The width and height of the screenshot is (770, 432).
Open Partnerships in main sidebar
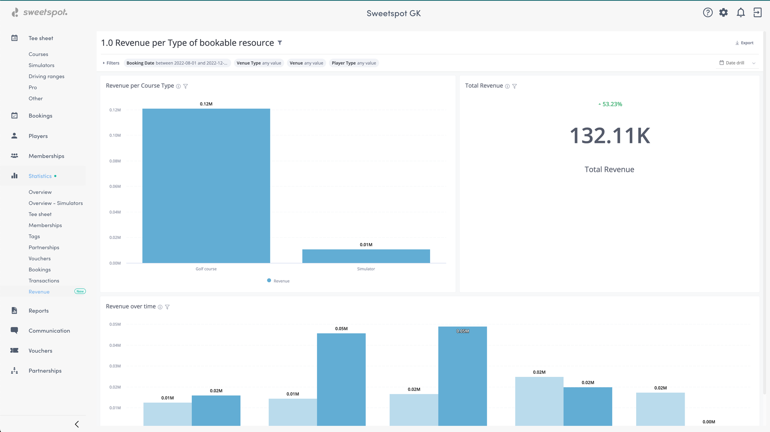(45, 370)
